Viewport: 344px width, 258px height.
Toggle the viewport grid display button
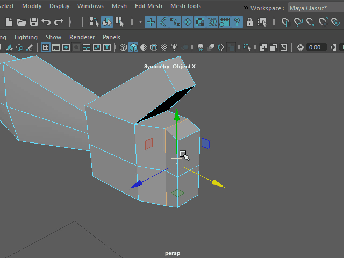46,47
